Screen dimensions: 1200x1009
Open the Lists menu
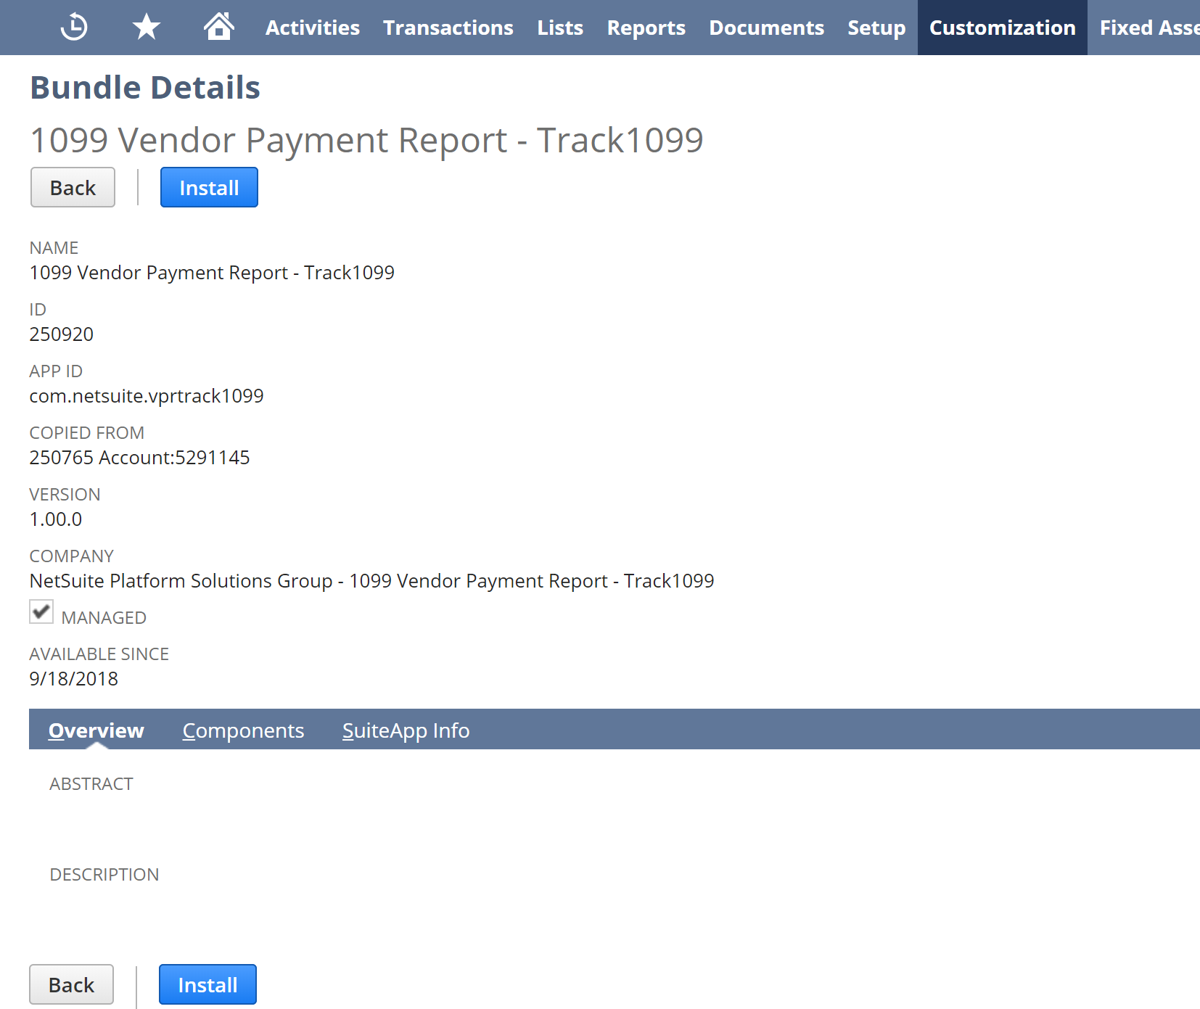click(x=560, y=28)
